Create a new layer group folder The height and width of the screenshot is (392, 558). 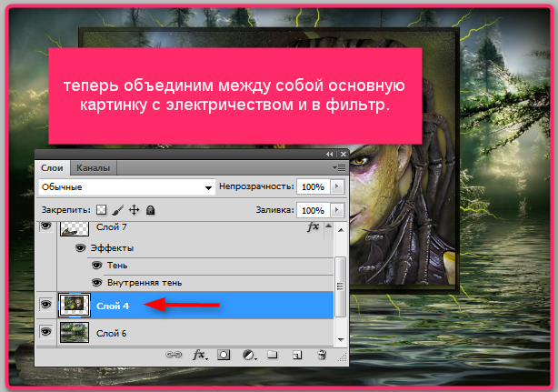pos(273,355)
